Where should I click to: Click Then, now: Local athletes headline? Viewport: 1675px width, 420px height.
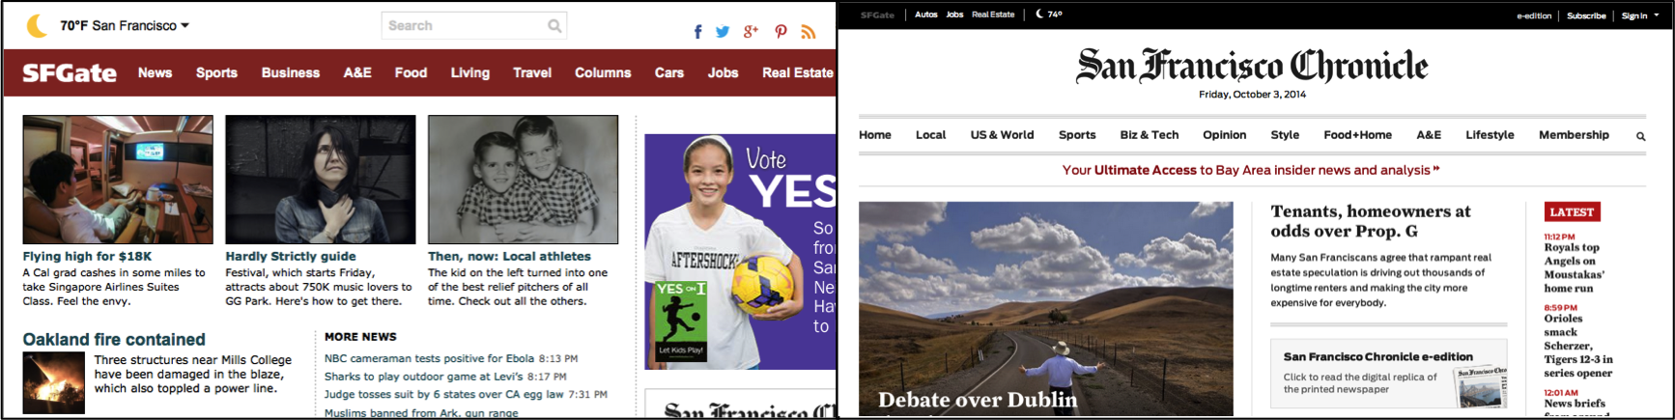click(509, 256)
